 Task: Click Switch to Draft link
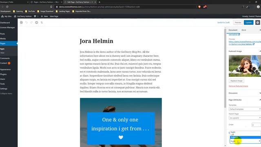pos(223,22)
